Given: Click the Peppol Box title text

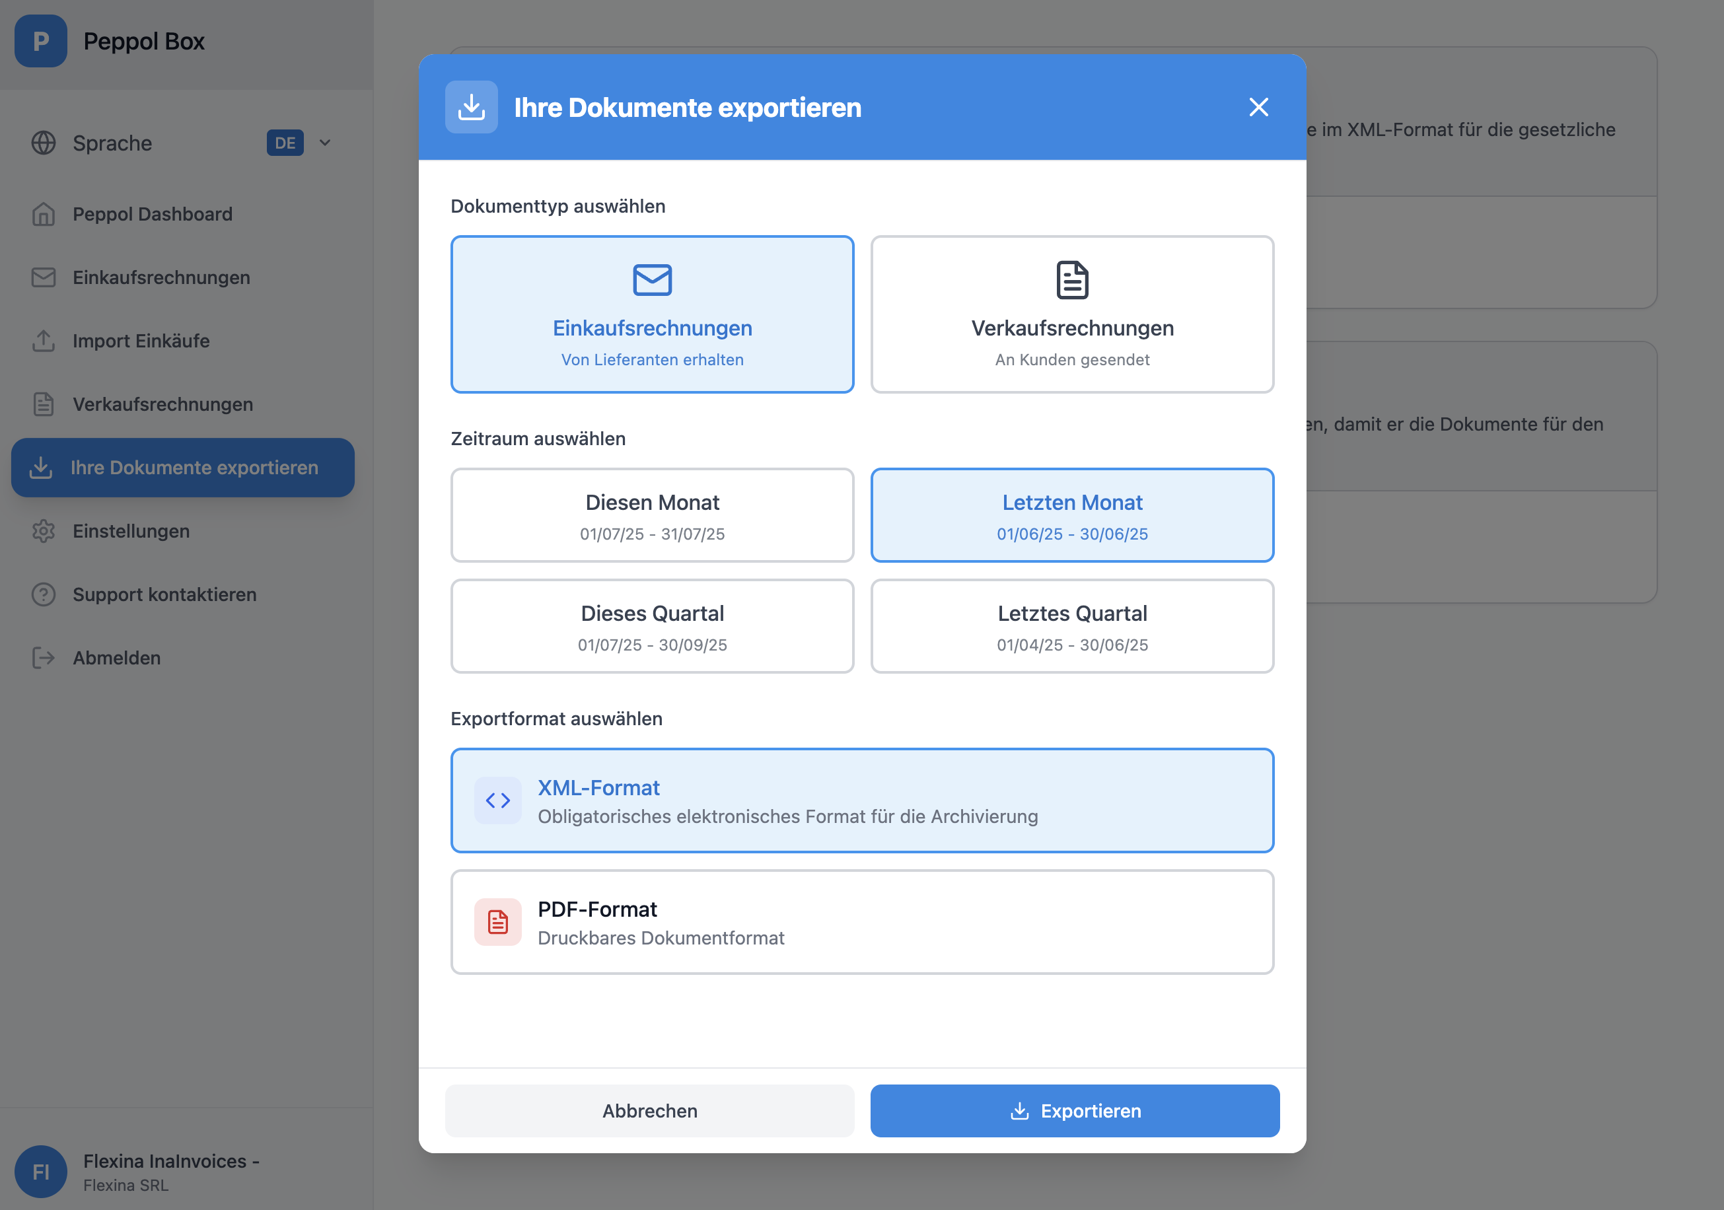Looking at the screenshot, I should (x=143, y=42).
